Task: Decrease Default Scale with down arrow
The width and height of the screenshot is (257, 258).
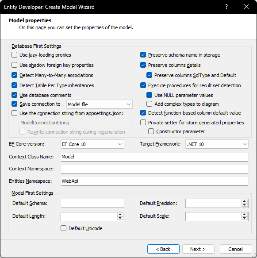Action: 245,218
